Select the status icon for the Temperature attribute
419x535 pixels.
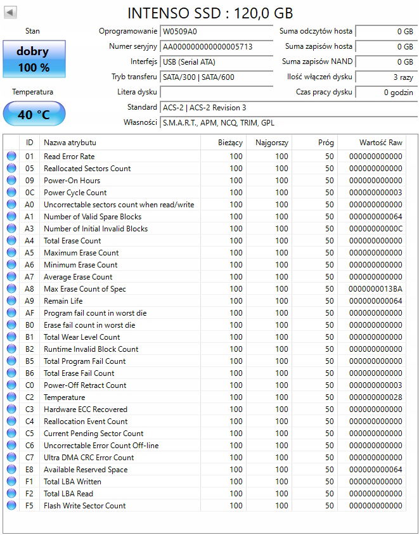11,397
